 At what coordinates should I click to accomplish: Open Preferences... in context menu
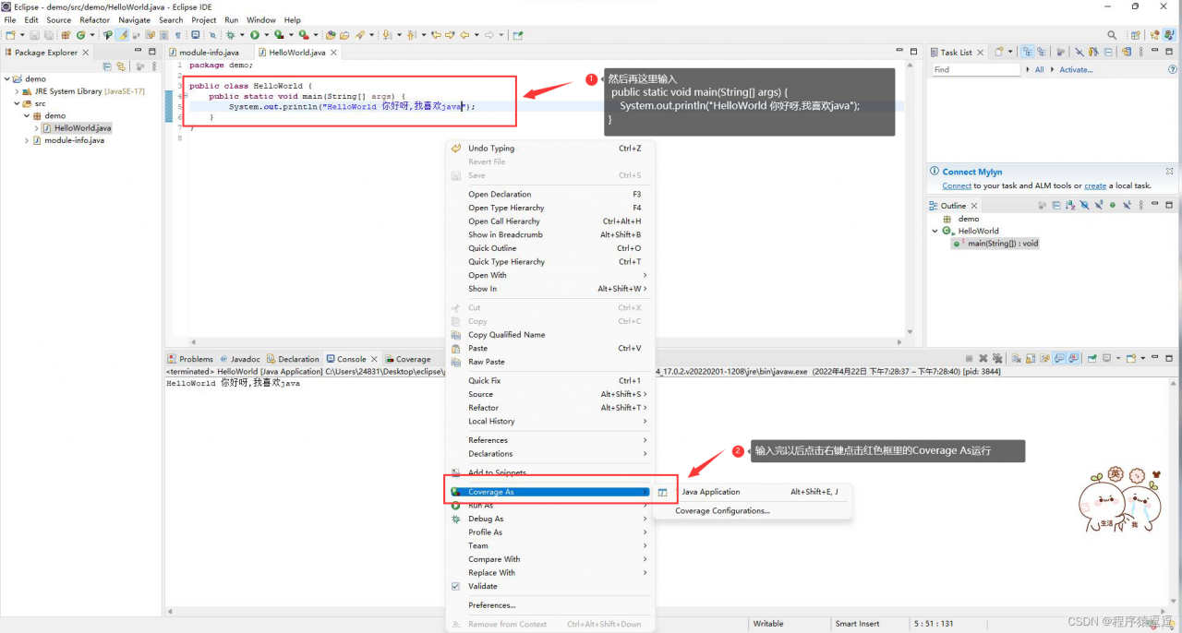click(491, 605)
